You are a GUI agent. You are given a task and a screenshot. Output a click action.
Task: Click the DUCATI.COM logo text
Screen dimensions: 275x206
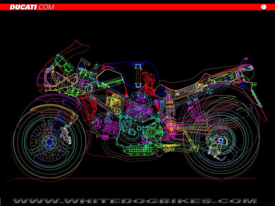pos(32,7)
